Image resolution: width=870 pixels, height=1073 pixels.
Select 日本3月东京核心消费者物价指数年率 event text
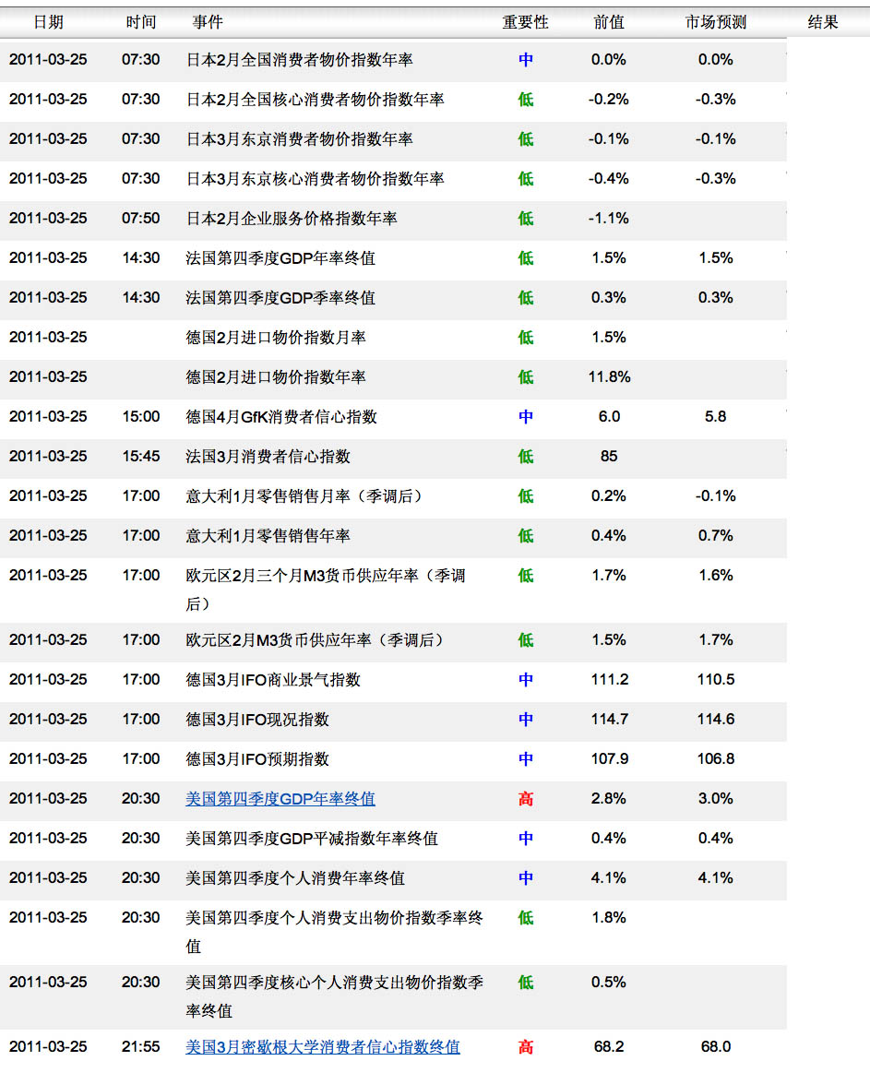315,179
